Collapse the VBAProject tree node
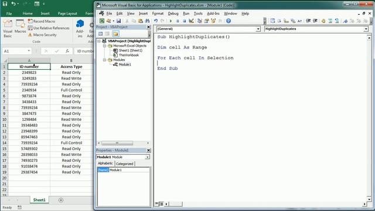 tap(99, 41)
